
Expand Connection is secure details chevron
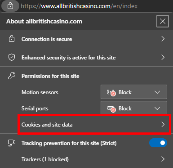[x=163, y=39]
